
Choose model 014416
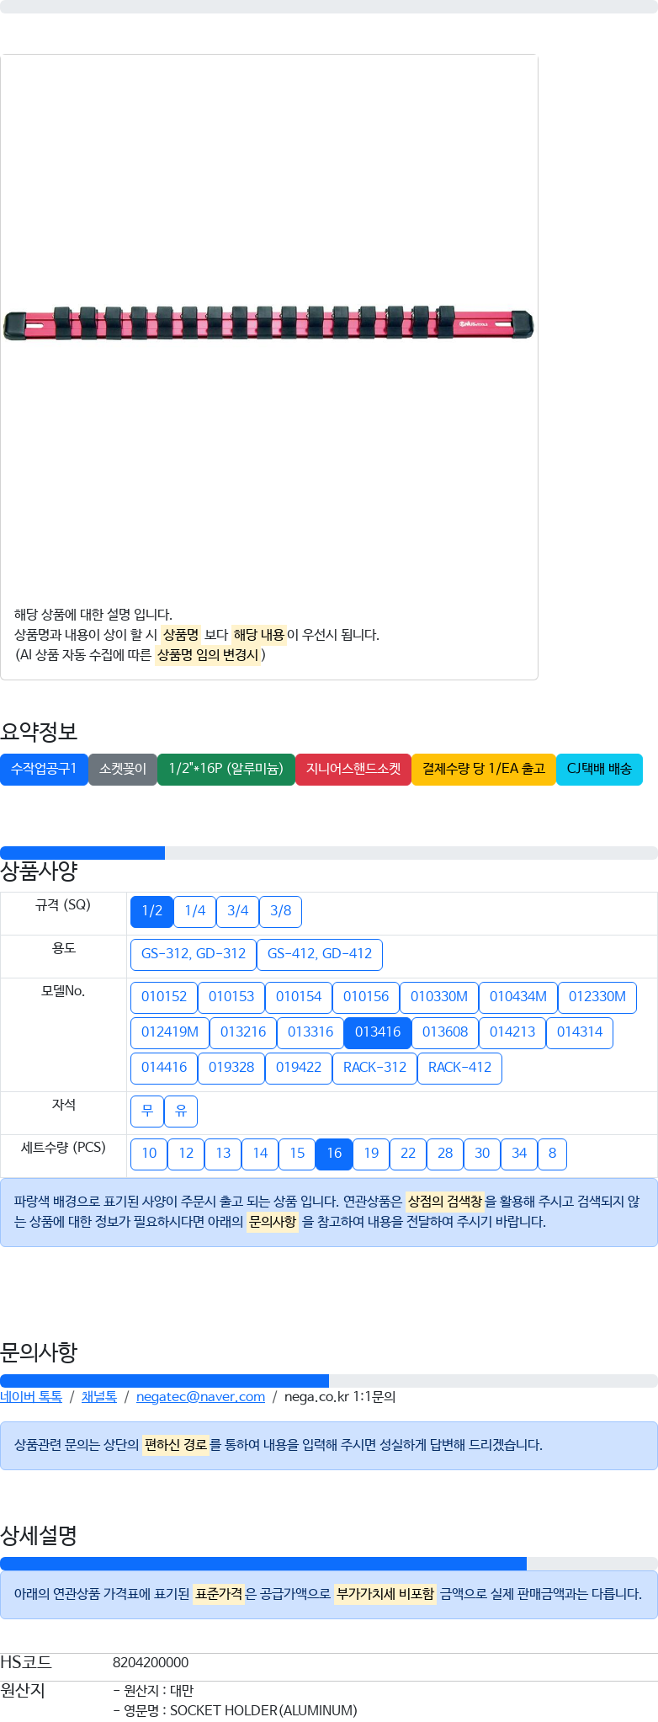coord(164,1068)
